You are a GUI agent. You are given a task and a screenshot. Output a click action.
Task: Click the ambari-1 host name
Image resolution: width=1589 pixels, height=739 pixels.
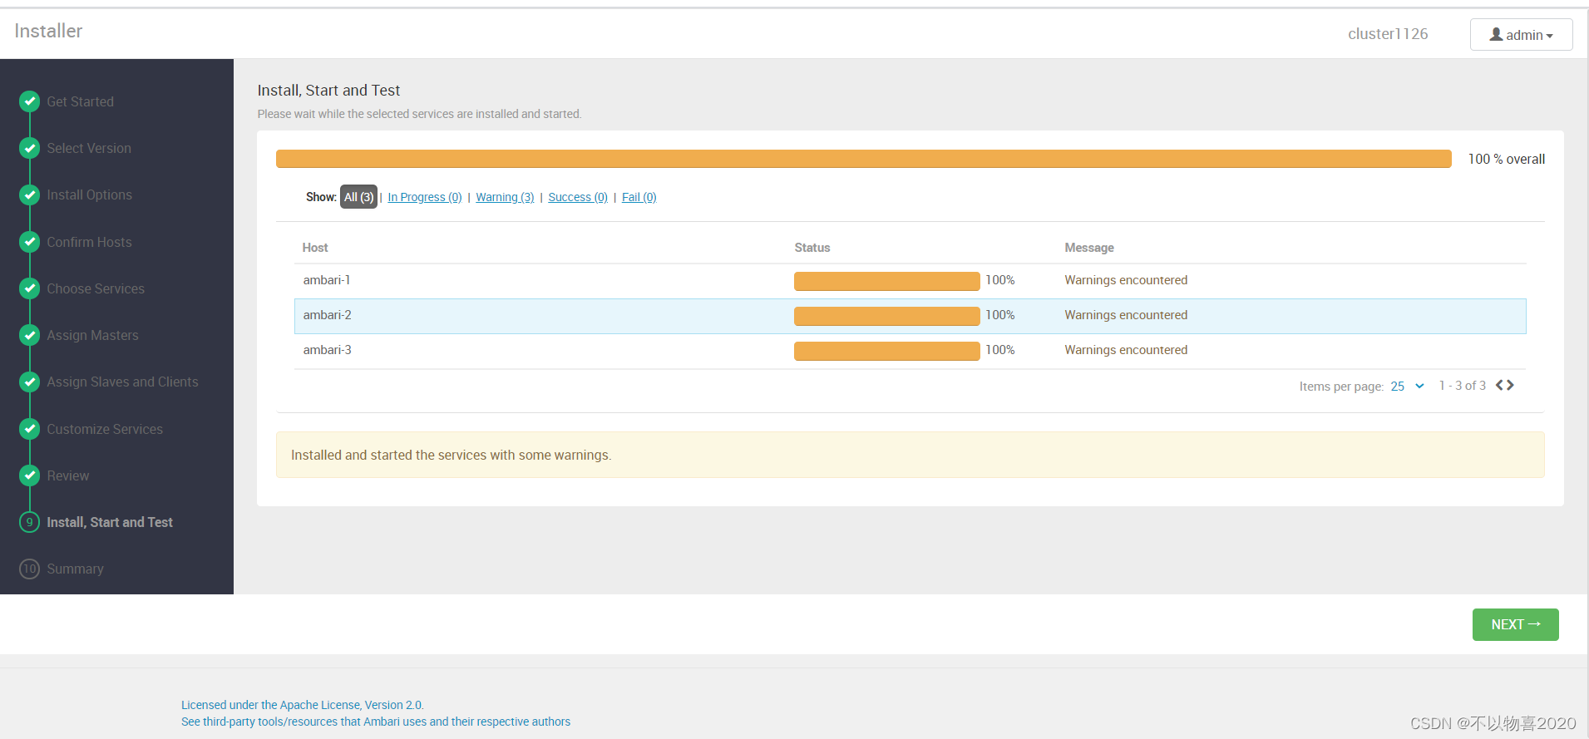(x=327, y=280)
